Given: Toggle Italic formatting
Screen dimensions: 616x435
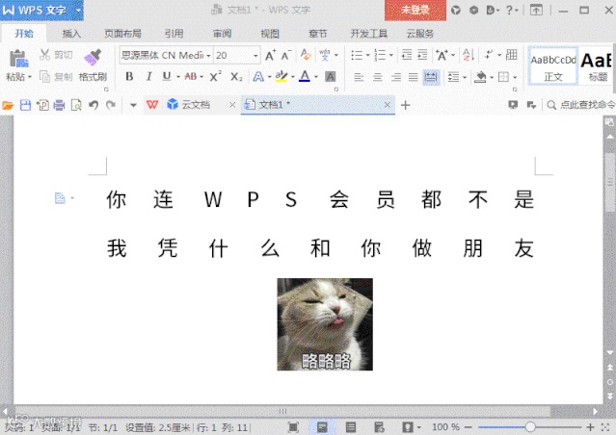Looking at the screenshot, I should (148, 76).
